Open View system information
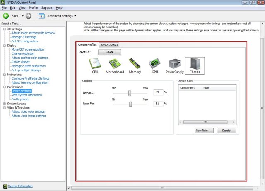 (x=26, y=95)
